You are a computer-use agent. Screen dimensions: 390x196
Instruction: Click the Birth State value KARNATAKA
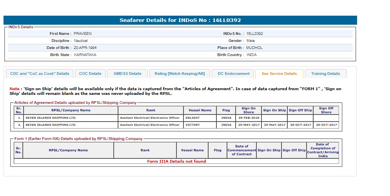pos(85,55)
